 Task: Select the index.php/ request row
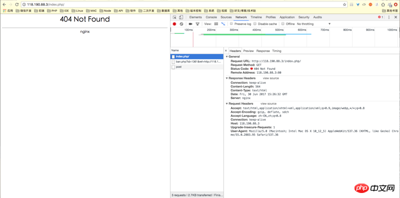click(x=197, y=56)
